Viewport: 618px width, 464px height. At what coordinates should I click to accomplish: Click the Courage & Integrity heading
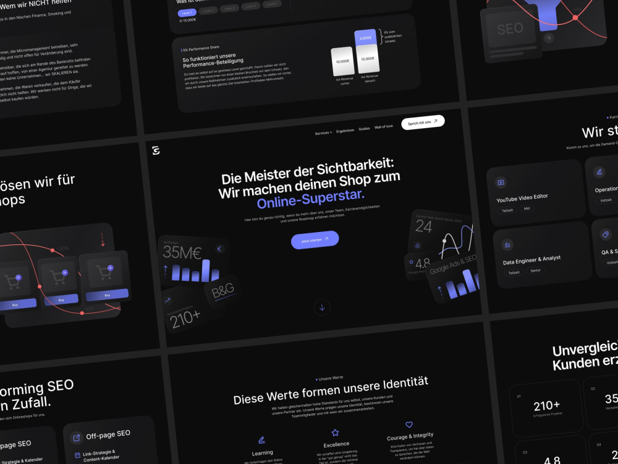point(410,436)
